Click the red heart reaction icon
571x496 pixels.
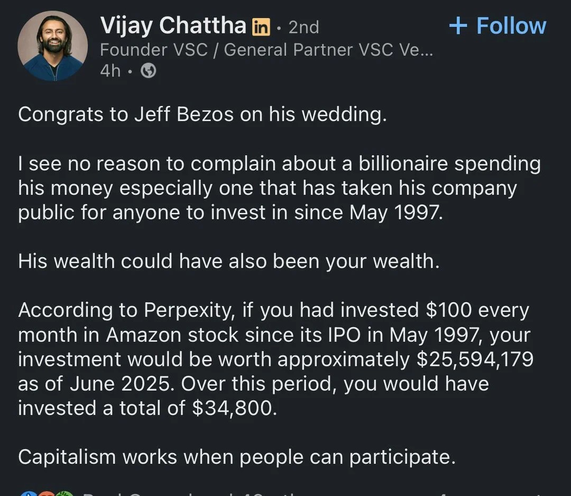click(48, 494)
